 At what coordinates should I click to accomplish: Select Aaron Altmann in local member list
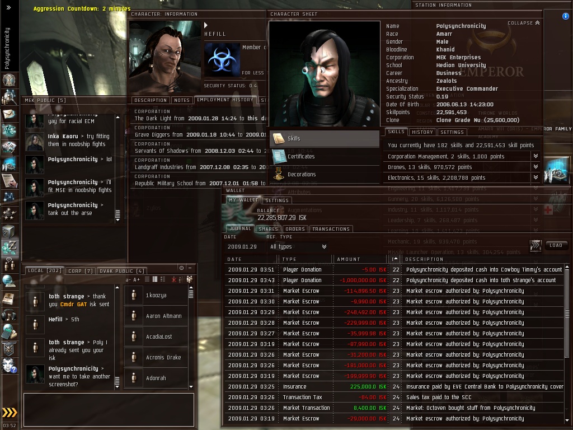[x=156, y=316]
